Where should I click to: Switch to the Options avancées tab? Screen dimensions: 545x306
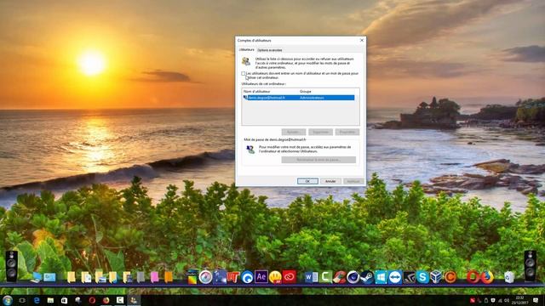(270, 50)
